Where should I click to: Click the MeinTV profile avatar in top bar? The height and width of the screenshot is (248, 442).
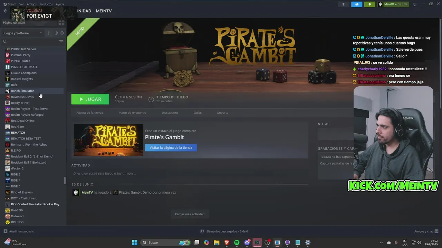[381, 4]
